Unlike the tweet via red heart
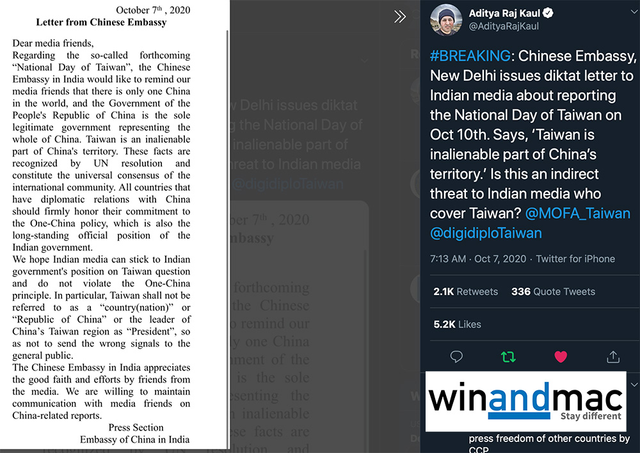The height and width of the screenshot is (453, 640). click(x=561, y=356)
